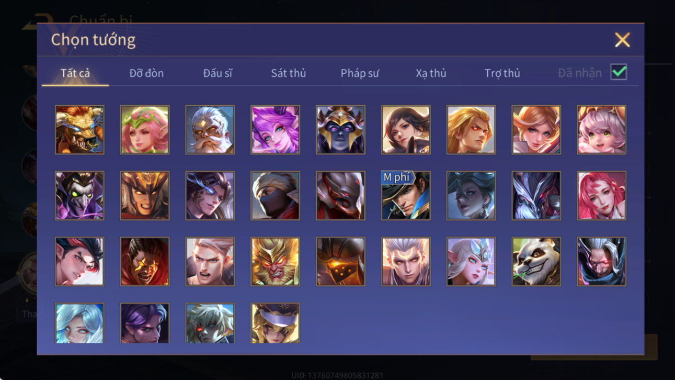This screenshot has height=380, width=675.
Task: Filter by "Xạ thủ" tab
Action: pyautogui.click(x=431, y=73)
